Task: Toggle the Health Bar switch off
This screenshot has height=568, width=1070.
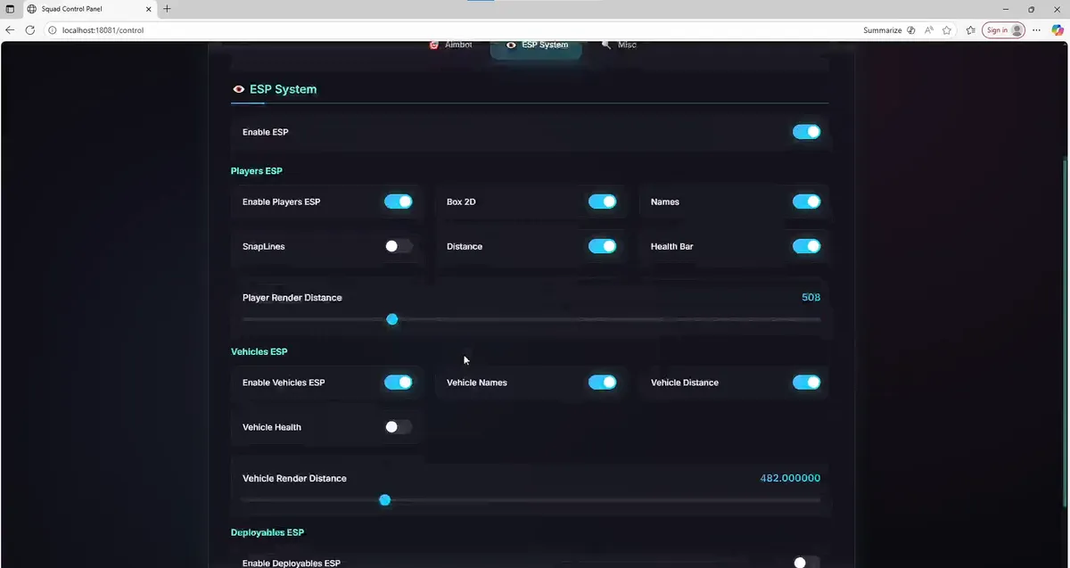Action: 806,246
